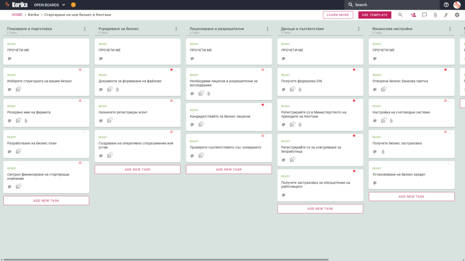
Task: Open the board settings gear icon
Action: (457, 15)
